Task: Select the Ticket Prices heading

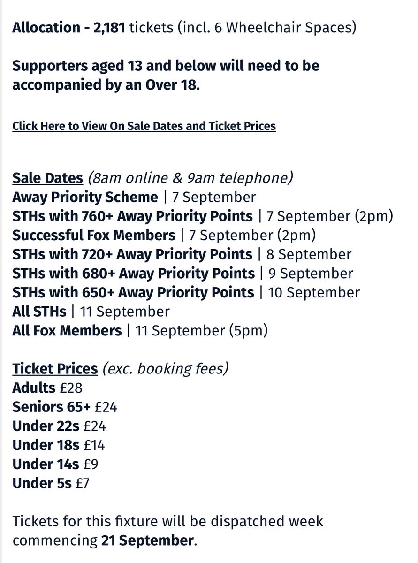Action: click(55, 369)
